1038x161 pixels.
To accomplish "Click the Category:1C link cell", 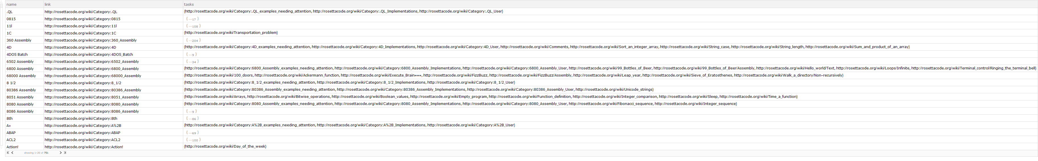I will coord(113,33).
